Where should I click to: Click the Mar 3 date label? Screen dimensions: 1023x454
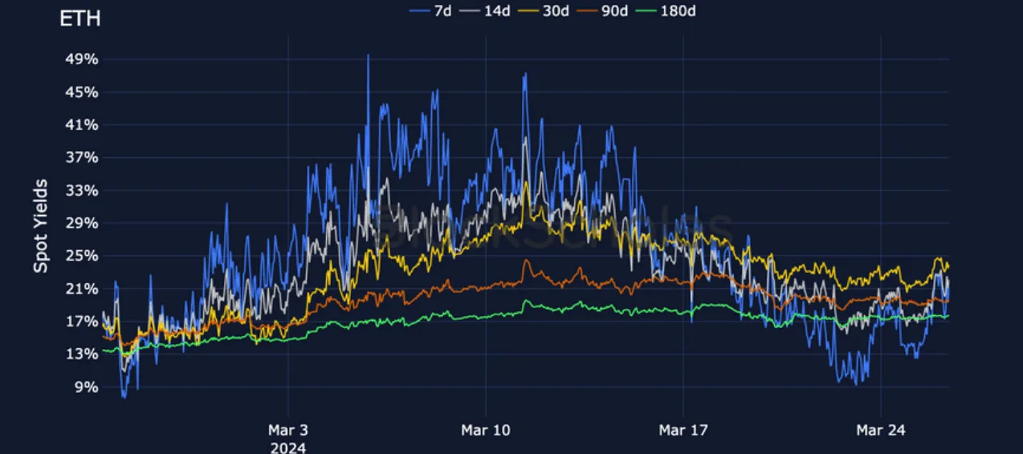coord(287,431)
